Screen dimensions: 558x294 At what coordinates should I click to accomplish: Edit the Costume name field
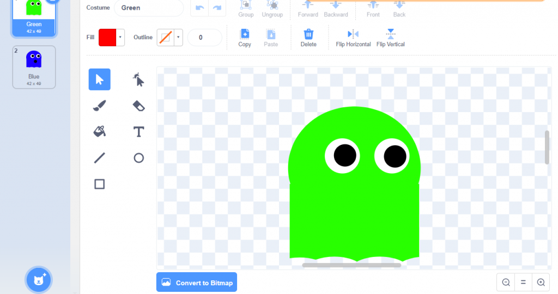(149, 8)
